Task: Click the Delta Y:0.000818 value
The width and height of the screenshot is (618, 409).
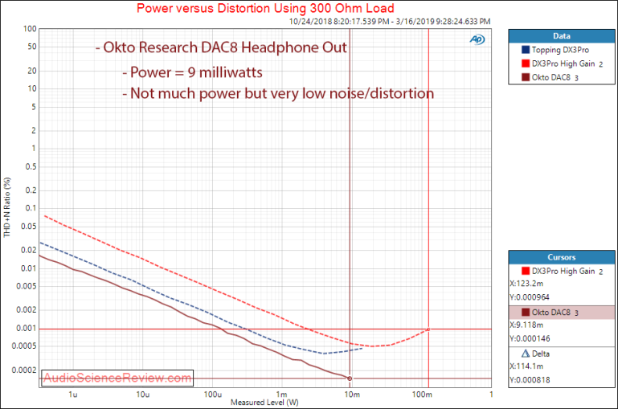Action: 530,380
